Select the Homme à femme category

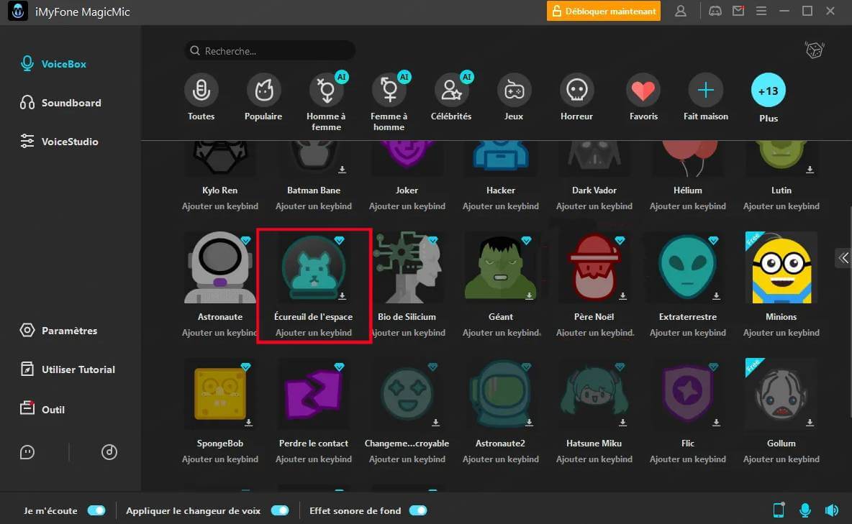(x=326, y=102)
